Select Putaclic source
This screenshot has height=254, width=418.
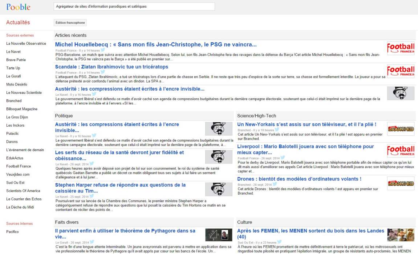click(13, 134)
